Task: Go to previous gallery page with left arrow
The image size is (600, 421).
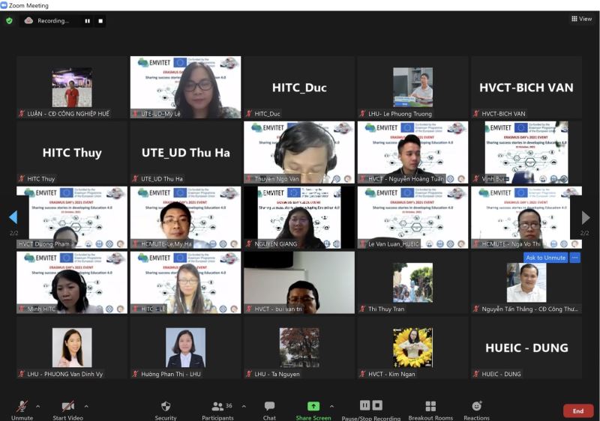Action: coord(13,216)
